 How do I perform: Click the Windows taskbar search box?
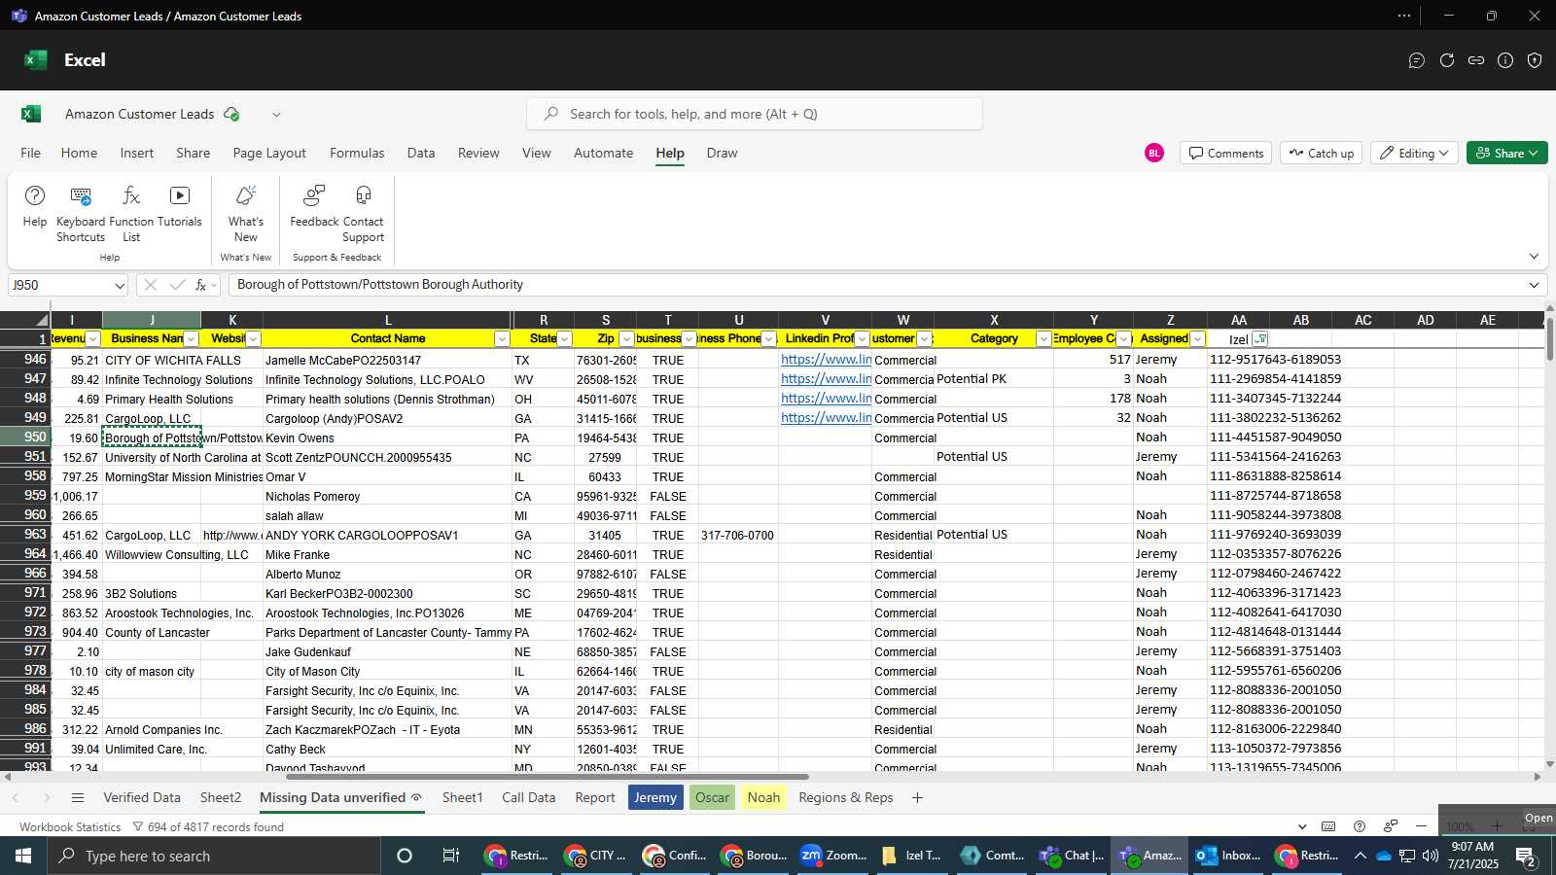point(214,856)
